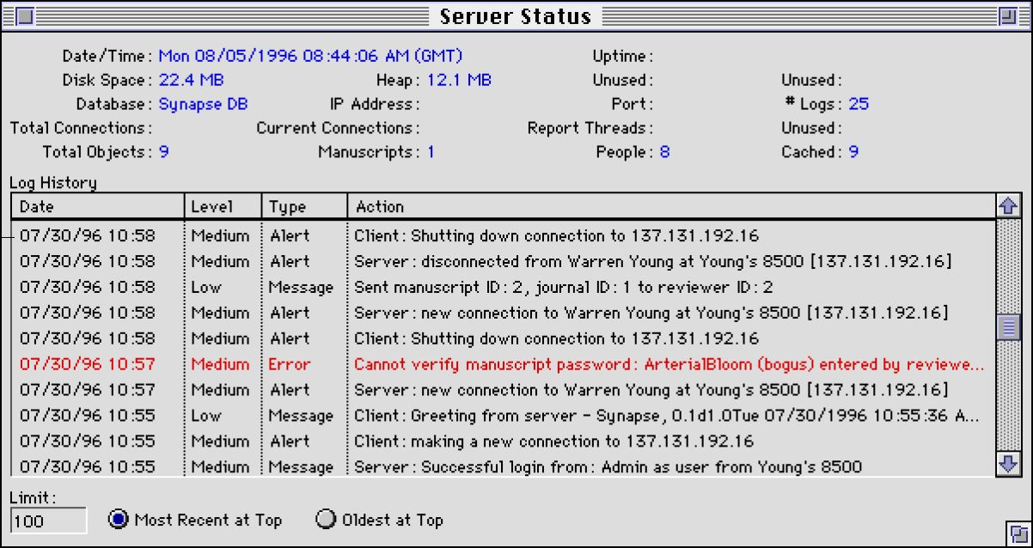The image size is (1033, 548).
Task: Click the Action column header
Action: tap(670, 206)
